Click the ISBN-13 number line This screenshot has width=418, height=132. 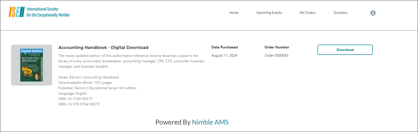(x=79, y=104)
